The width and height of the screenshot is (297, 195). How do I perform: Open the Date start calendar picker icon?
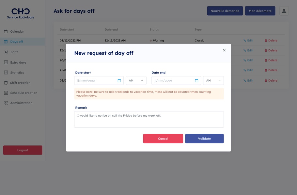point(119,81)
